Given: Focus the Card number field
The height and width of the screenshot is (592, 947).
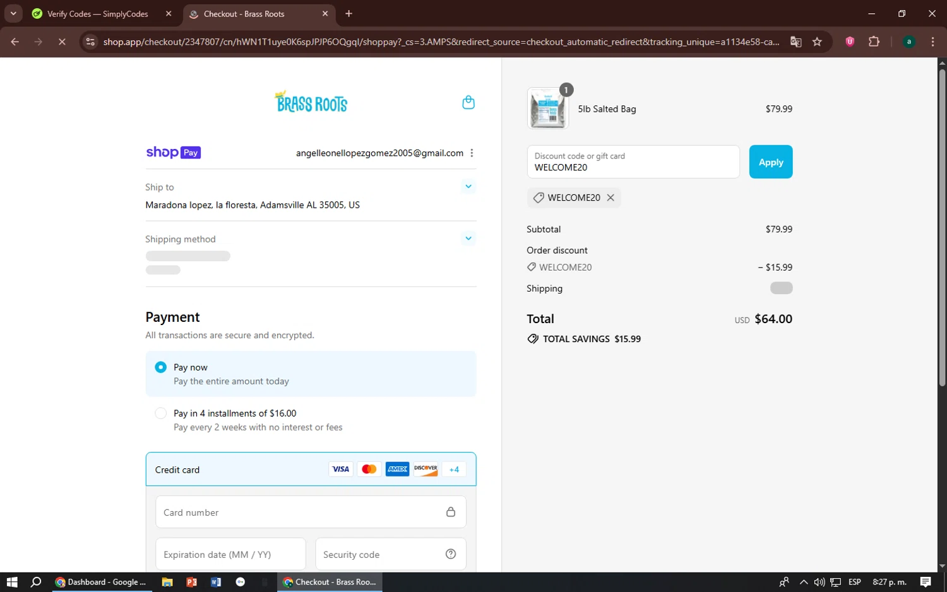Looking at the screenshot, I should [311, 512].
